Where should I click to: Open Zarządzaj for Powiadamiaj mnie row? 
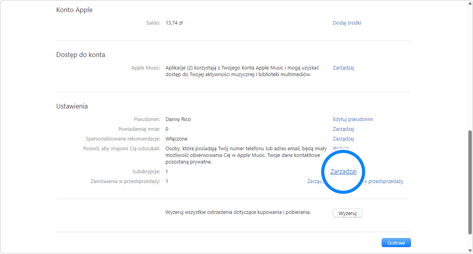tap(343, 129)
